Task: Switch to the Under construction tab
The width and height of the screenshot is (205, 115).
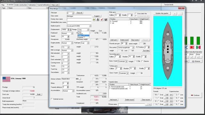Action: click(21, 5)
